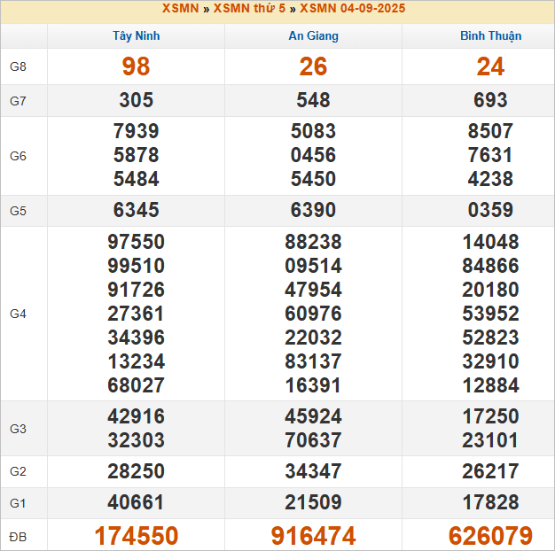
Task: Click Tây Ninh G8 number 98
Action: click(137, 66)
